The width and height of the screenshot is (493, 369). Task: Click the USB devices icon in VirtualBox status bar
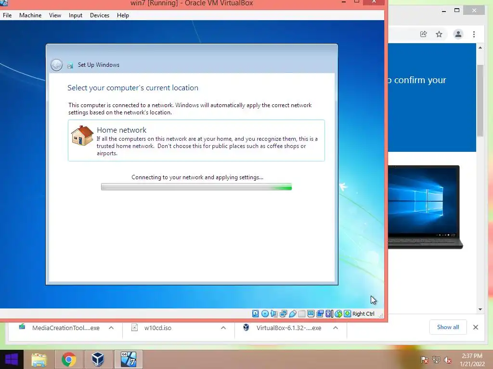click(292, 313)
